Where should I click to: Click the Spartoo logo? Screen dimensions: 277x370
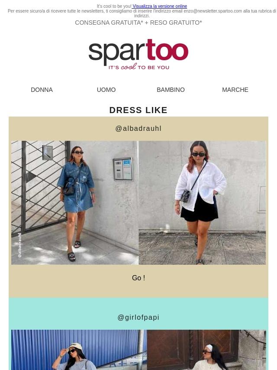138,54
